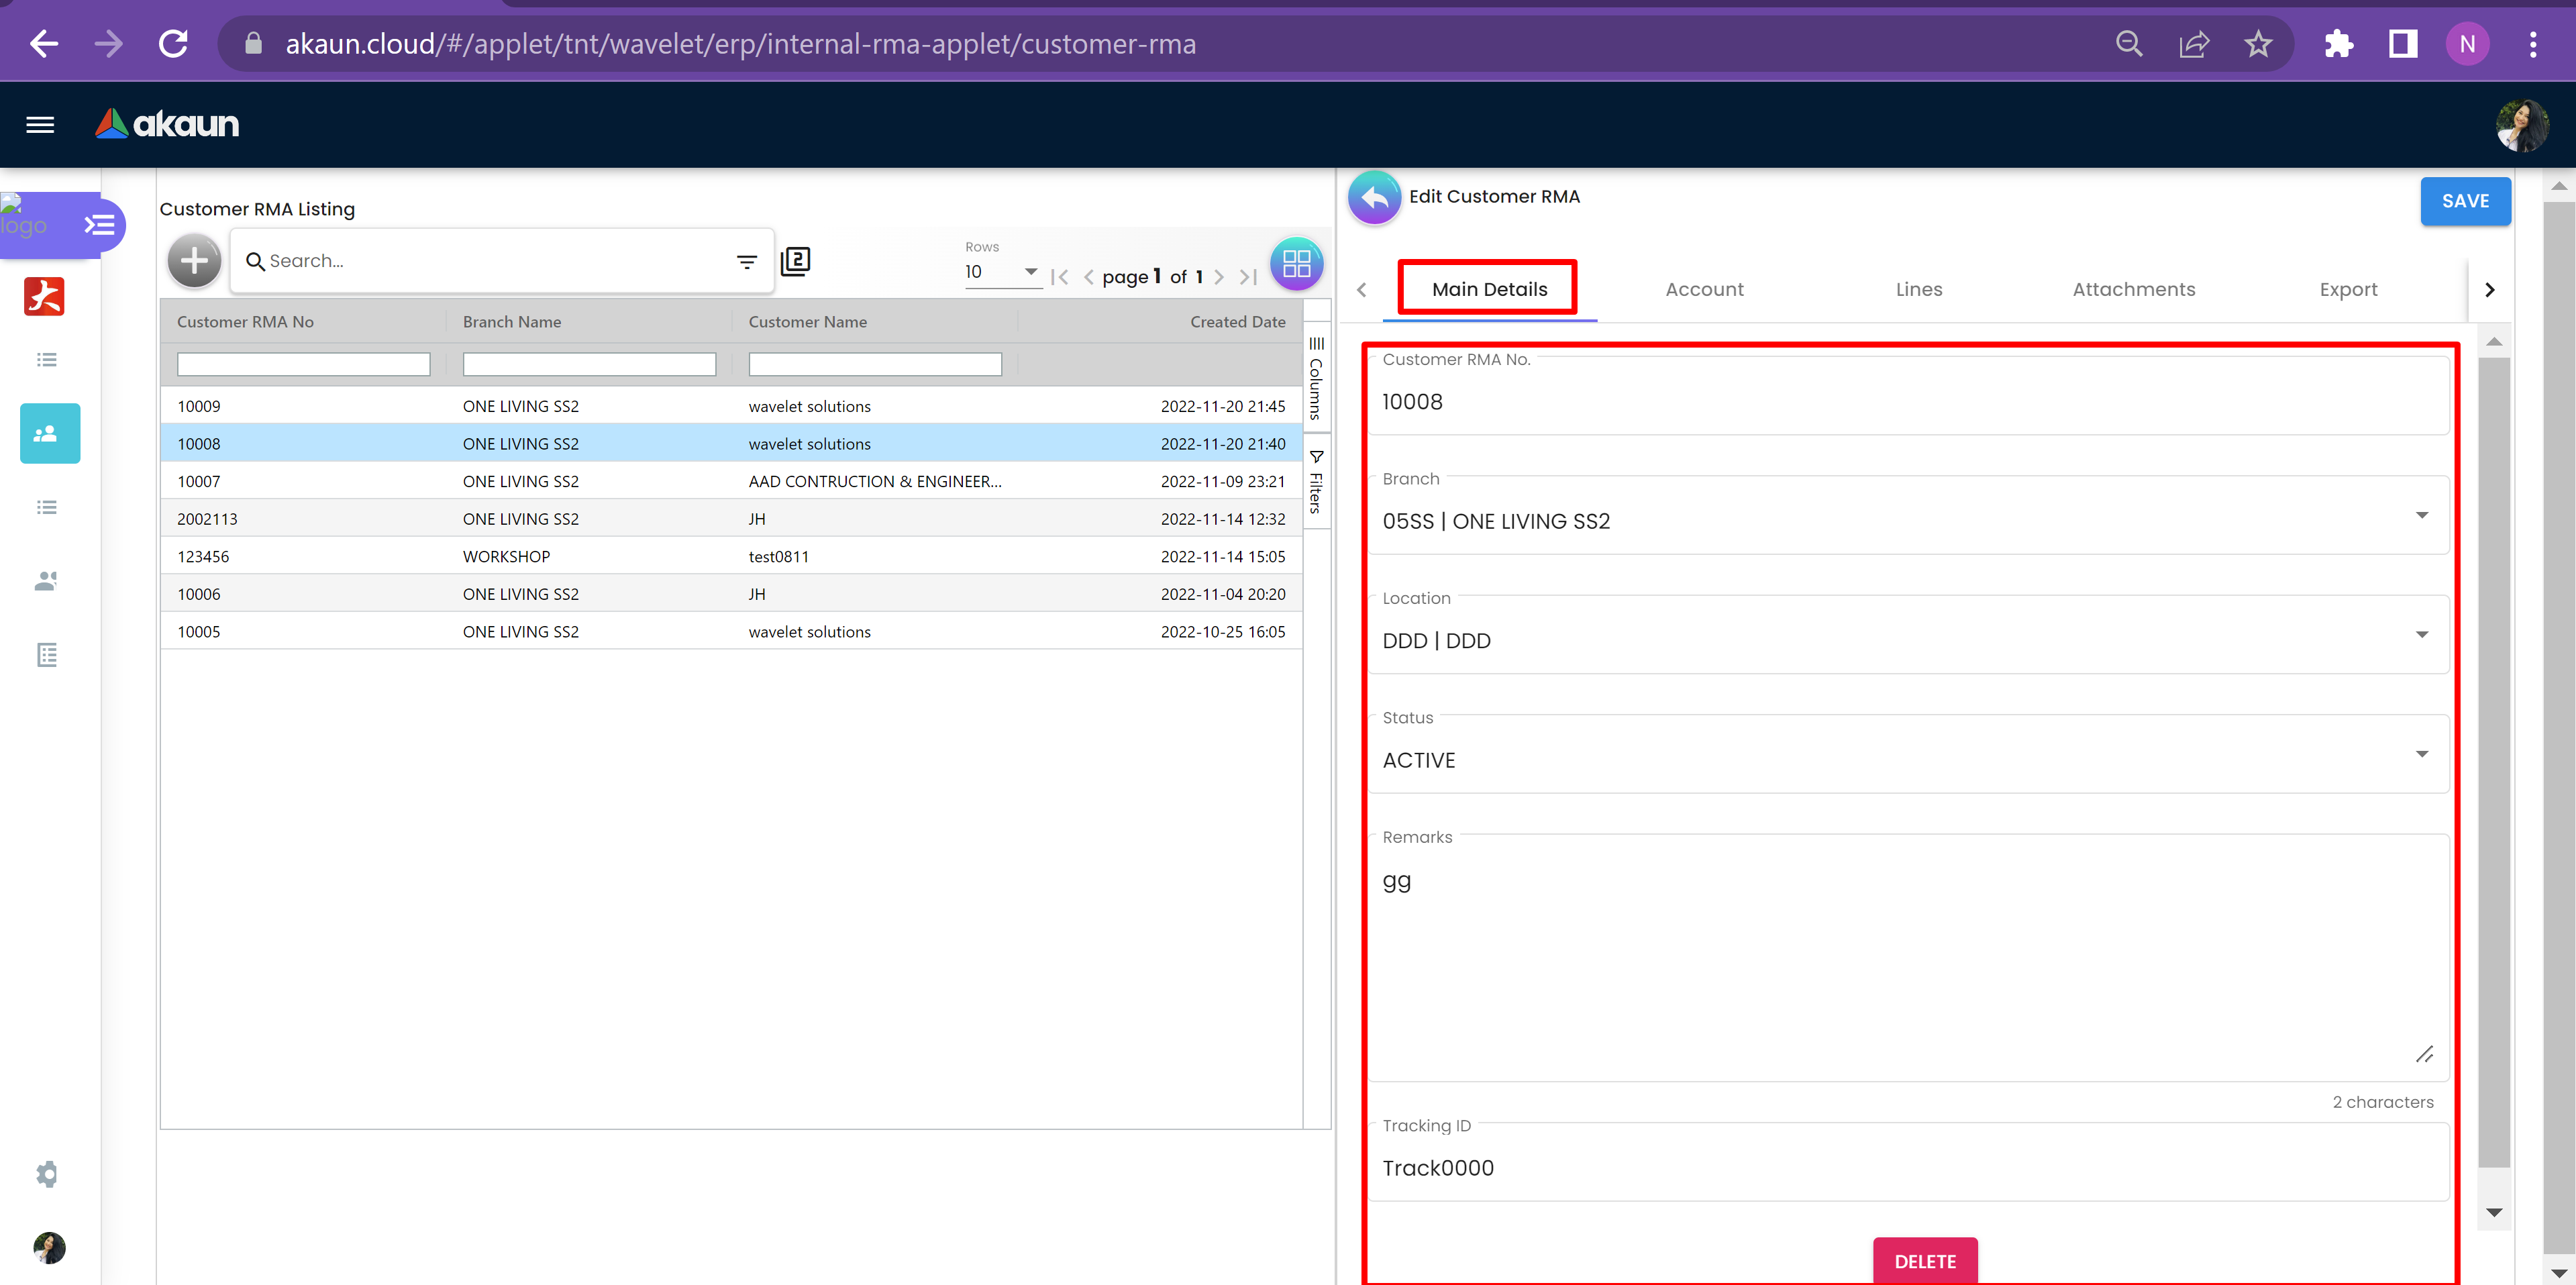Expand the Location dropdown
The height and width of the screenshot is (1285, 2576).
pyautogui.click(x=2421, y=635)
